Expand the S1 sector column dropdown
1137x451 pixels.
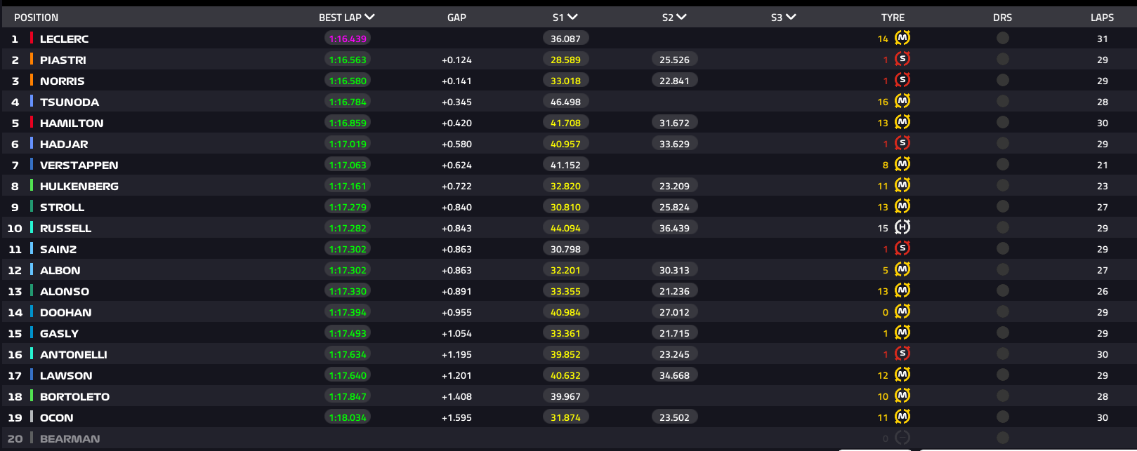tap(572, 17)
